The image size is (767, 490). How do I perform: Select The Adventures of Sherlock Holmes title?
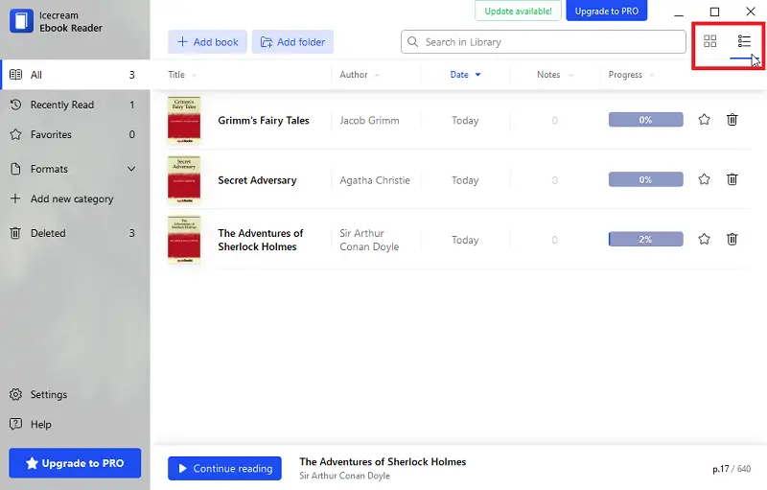(x=261, y=240)
